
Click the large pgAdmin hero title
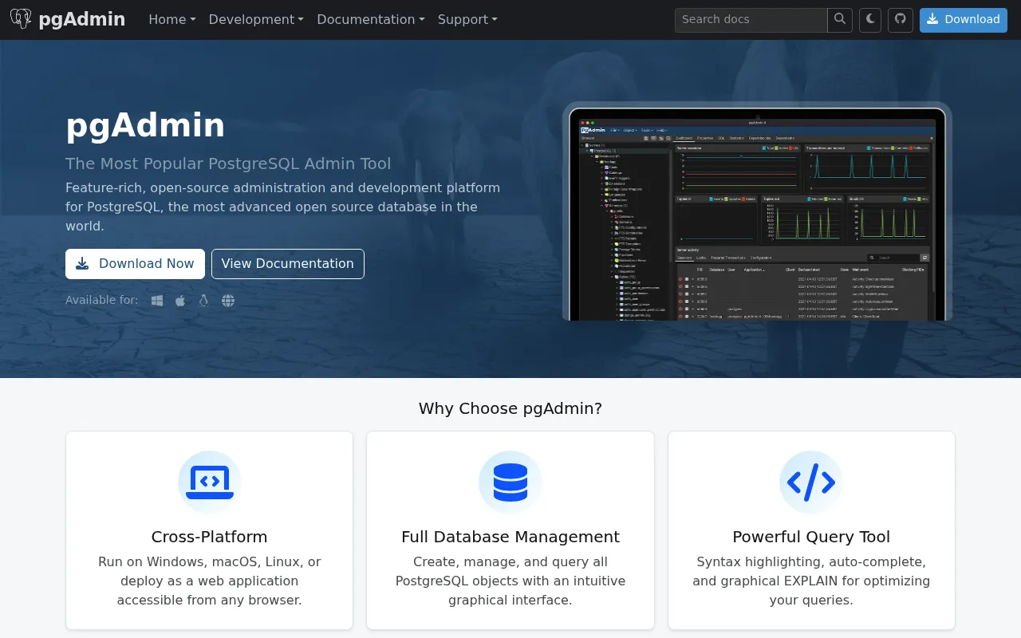pos(145,125)
